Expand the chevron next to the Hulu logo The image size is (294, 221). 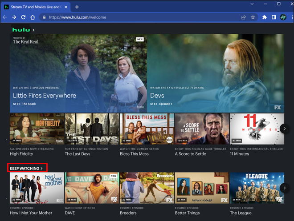pos(33,30)
